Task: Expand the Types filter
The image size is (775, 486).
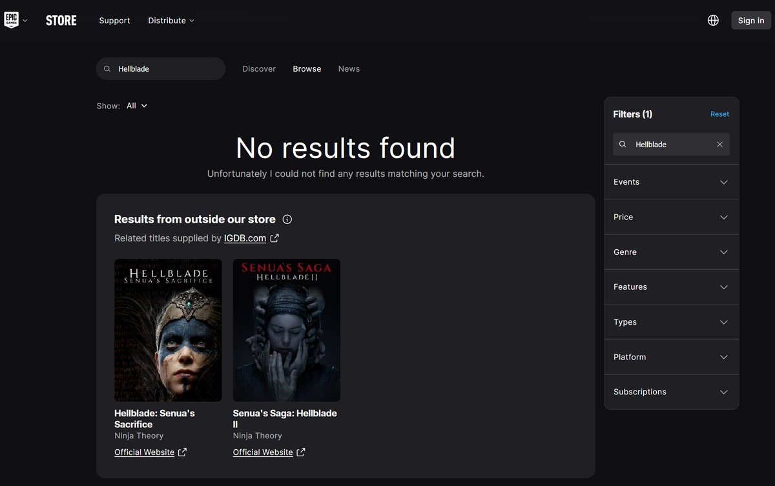Action: pyautogui.click(x=671, y=322)
